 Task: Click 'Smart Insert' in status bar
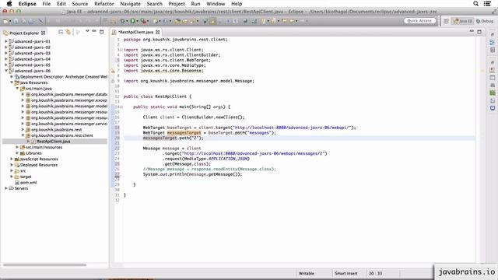pos(345,273)
